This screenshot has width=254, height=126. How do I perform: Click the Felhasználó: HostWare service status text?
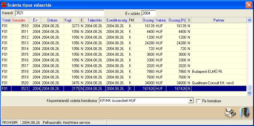(66, 123)
